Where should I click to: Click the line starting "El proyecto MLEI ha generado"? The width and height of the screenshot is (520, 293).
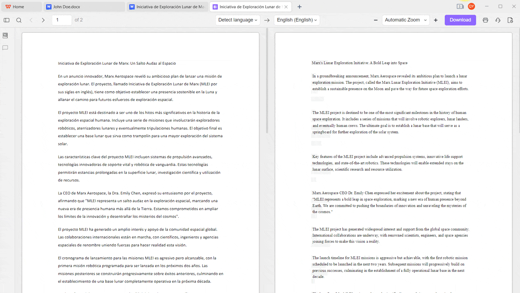(x=138, y=229)
